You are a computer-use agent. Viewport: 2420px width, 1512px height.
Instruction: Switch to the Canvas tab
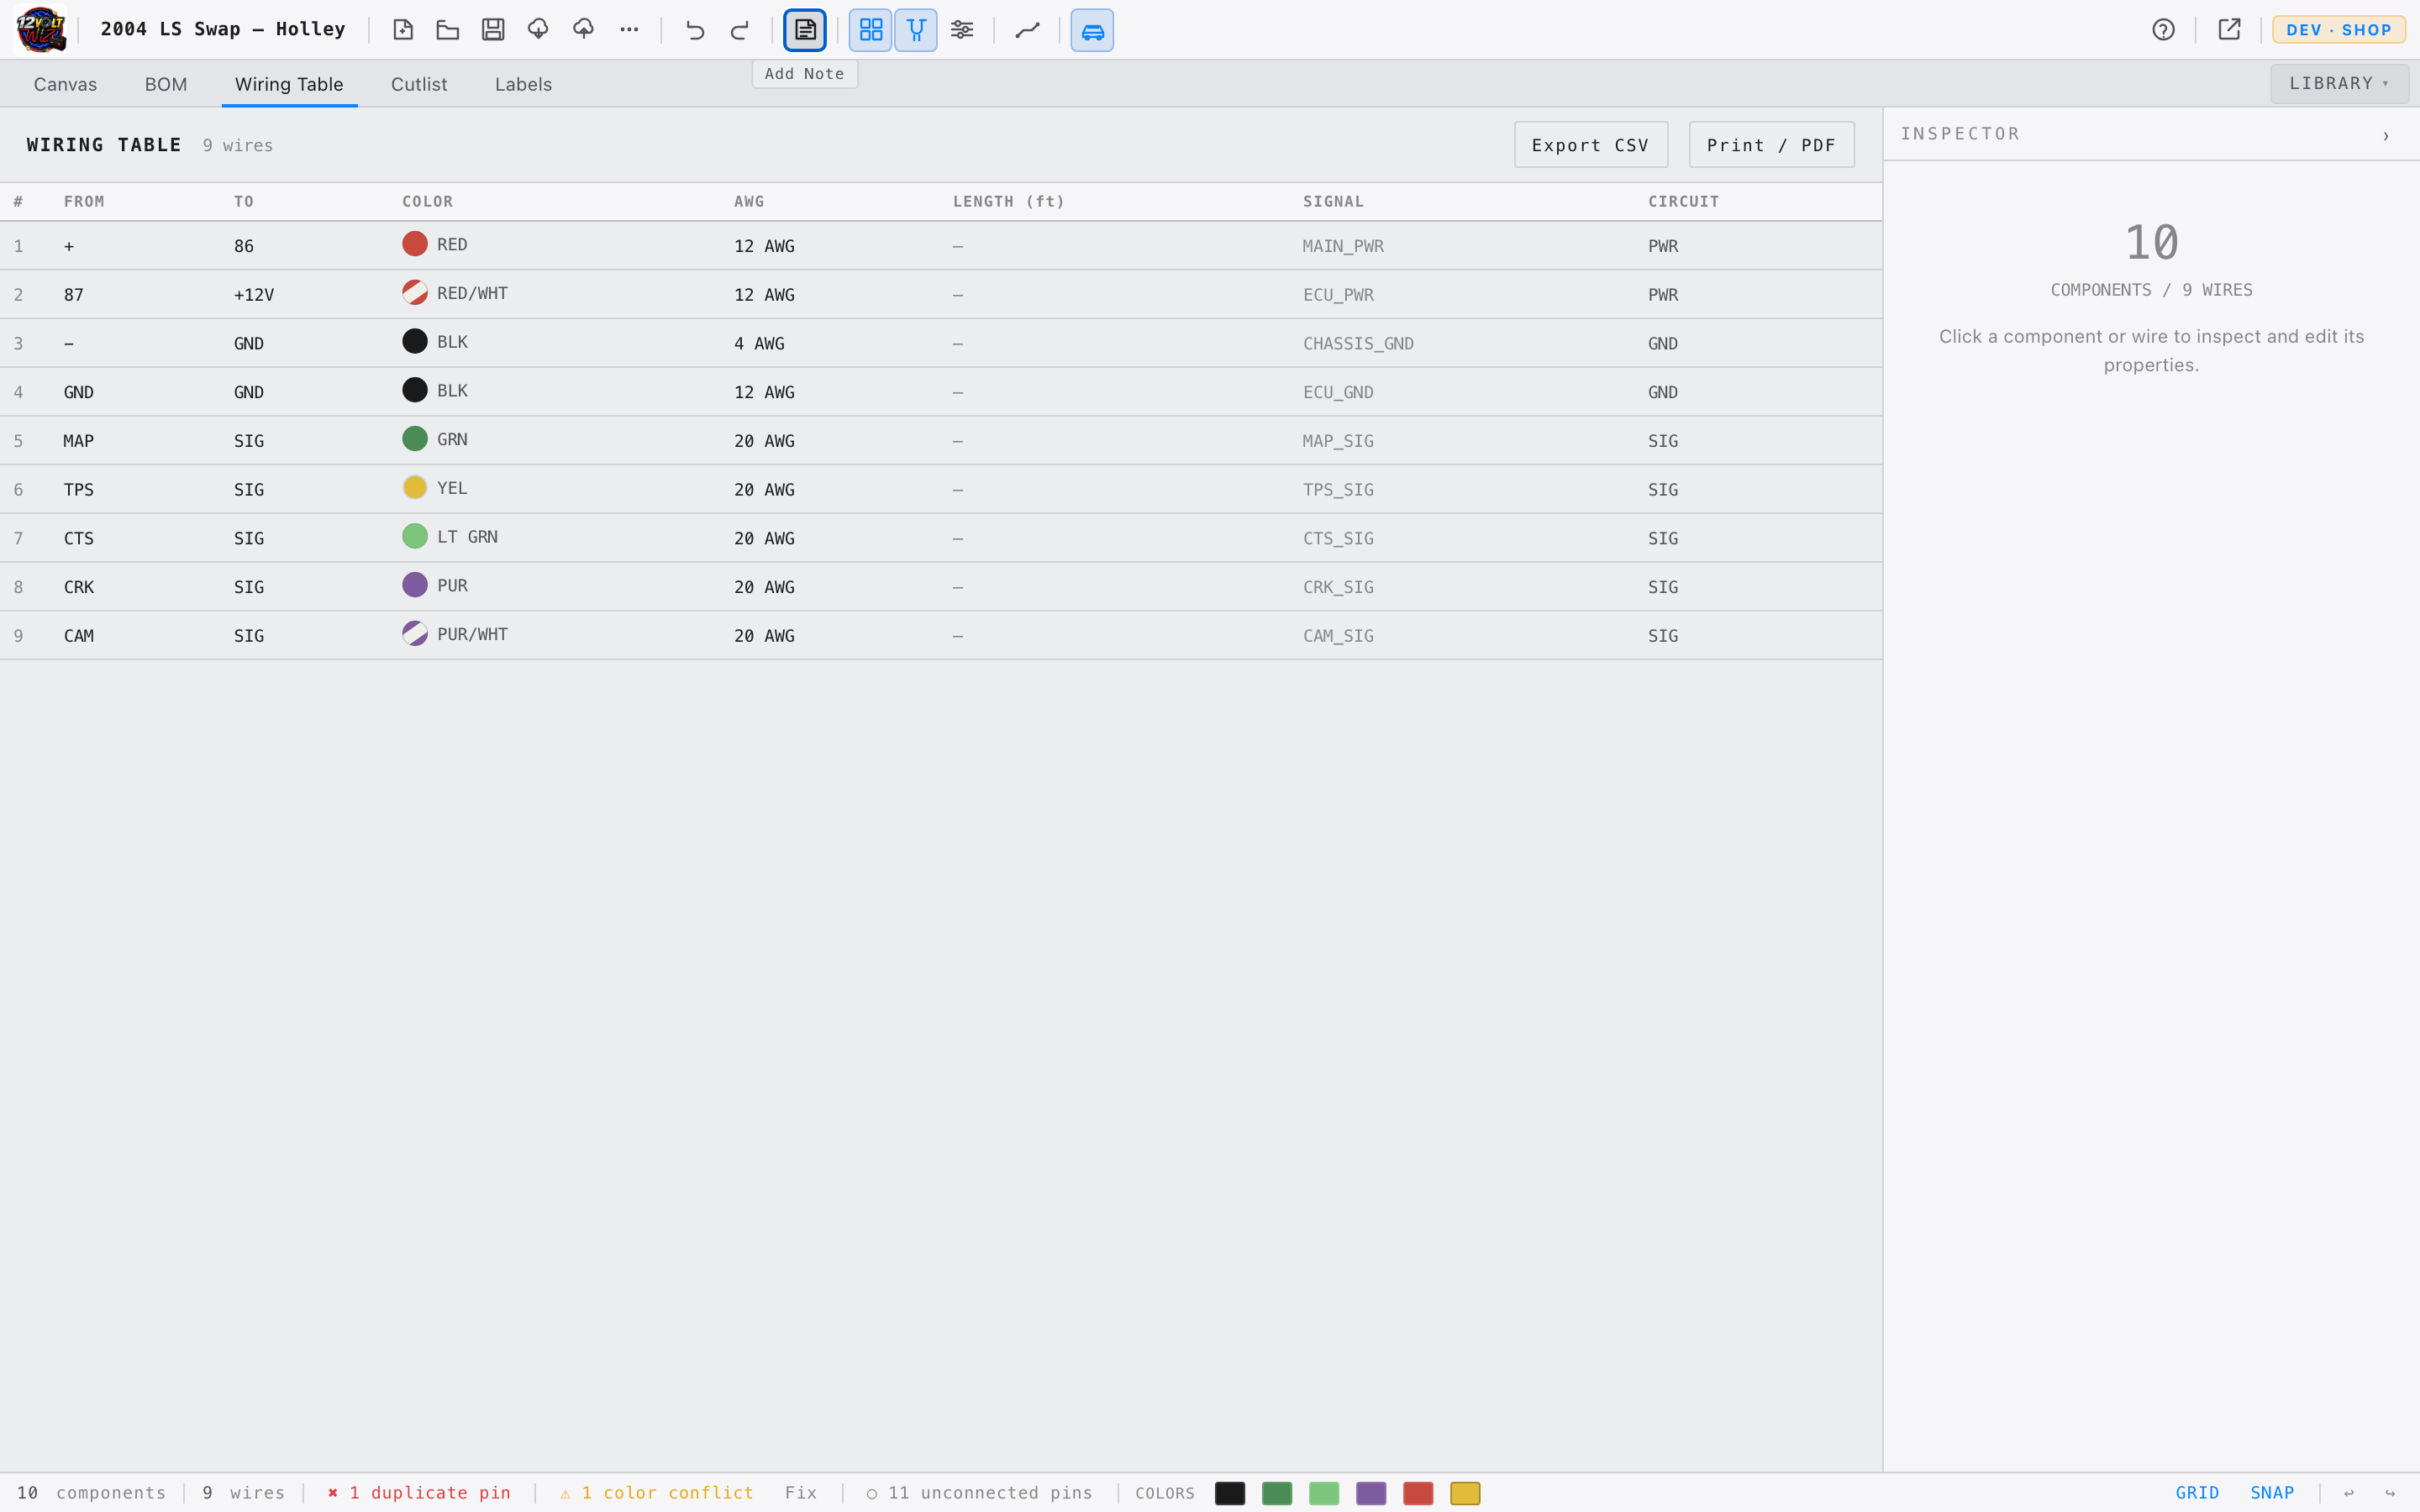[65, 84]
